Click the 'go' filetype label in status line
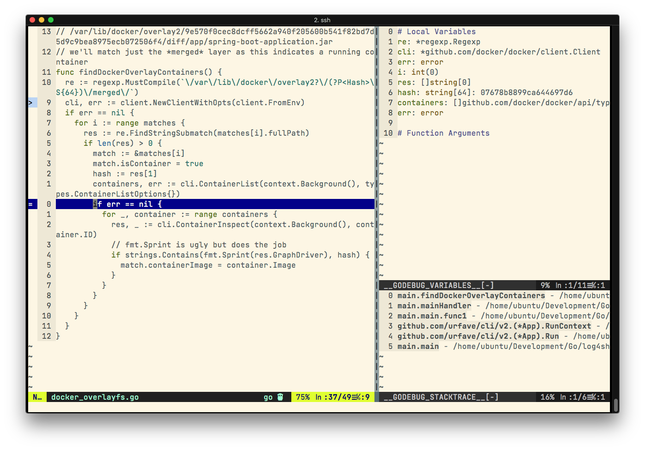The image size is (645, 450). pos(268,397)
